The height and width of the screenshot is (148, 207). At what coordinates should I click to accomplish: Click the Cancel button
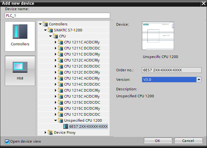tap(188, 141)
